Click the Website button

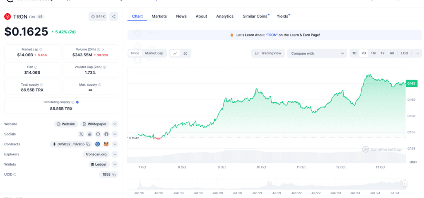point(66,124)
